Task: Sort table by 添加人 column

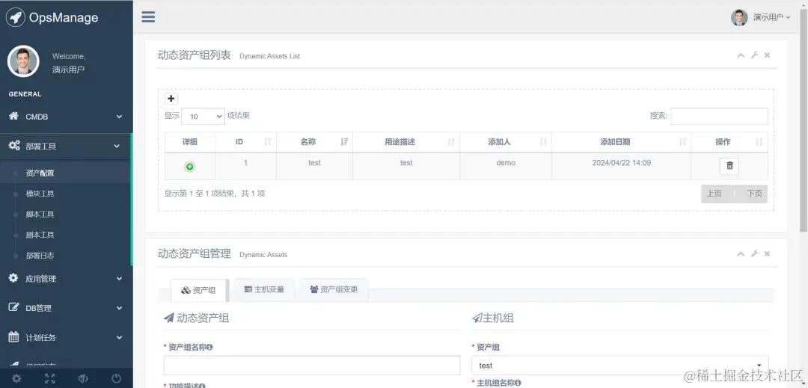Action: click(x=506, y=142)
